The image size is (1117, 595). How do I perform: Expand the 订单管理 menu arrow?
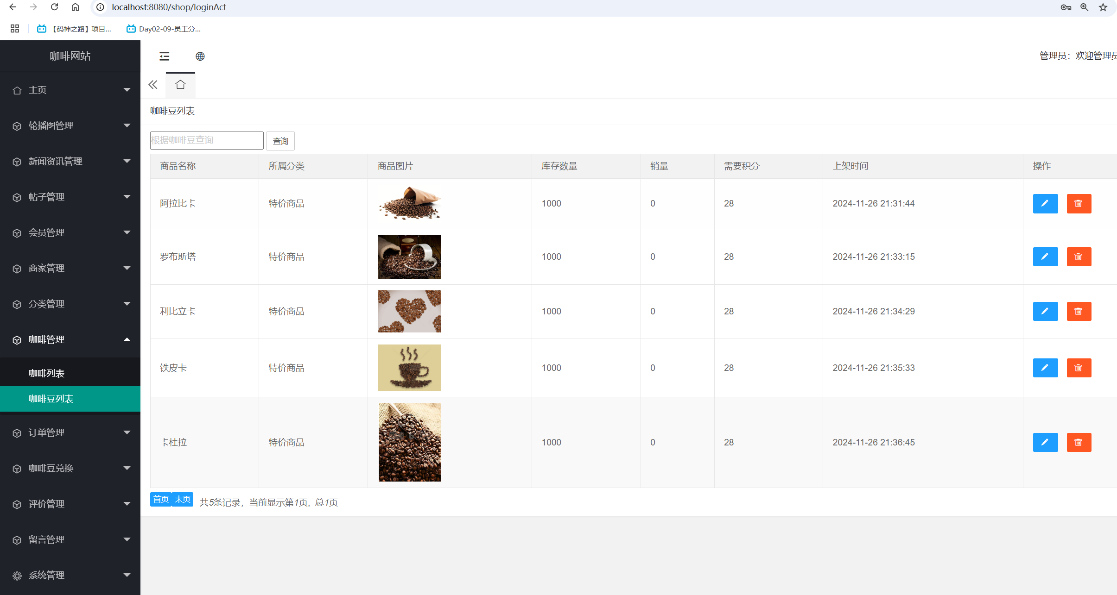[x=127, y=432]
